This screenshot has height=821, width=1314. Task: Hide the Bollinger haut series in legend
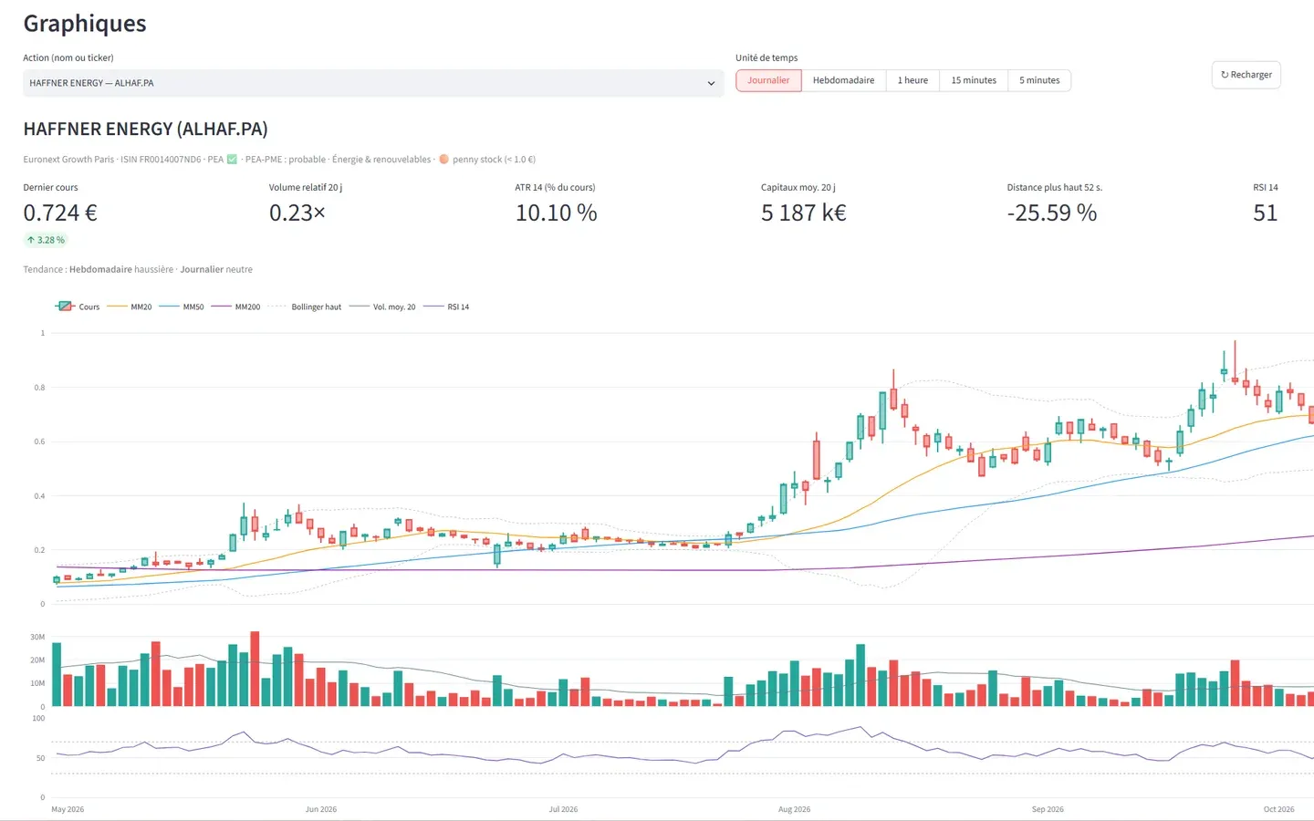pyautogui.click(x=305, y=307)
